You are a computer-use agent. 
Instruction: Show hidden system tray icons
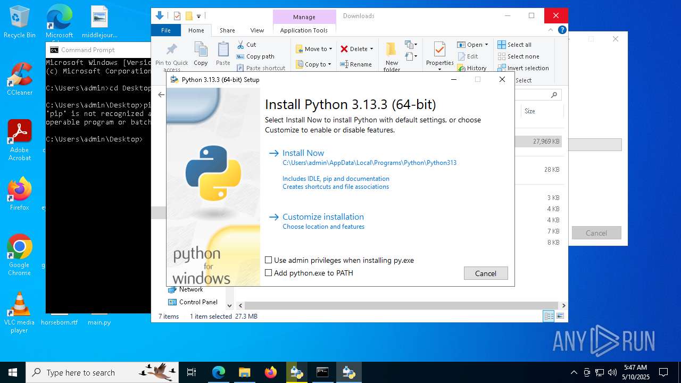coord(574,372)
